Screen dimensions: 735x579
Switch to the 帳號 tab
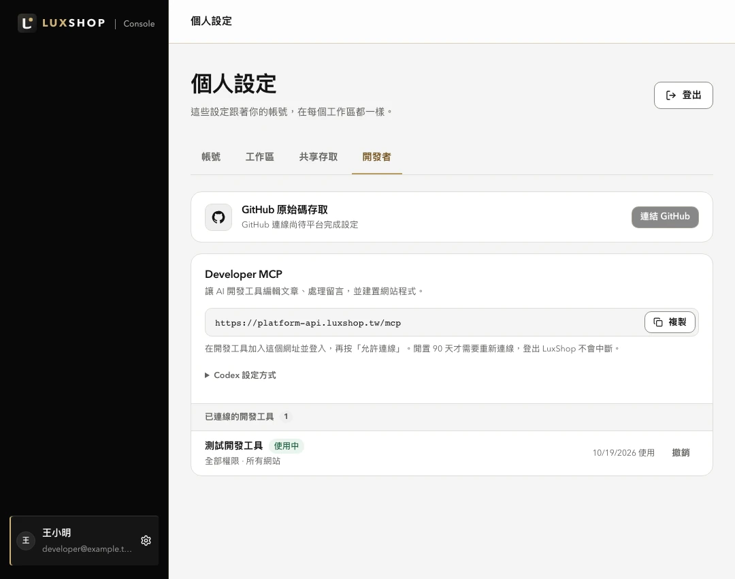(211, 157)
